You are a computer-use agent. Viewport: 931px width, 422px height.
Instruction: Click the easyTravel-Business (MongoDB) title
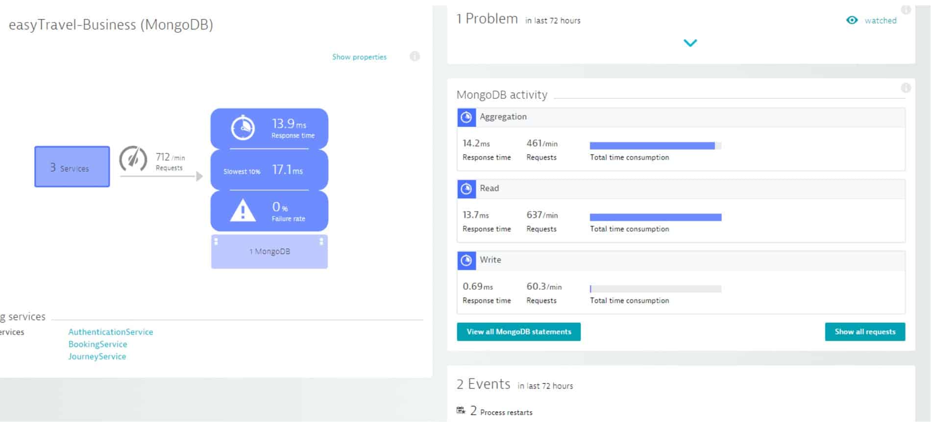pos(111,24)
